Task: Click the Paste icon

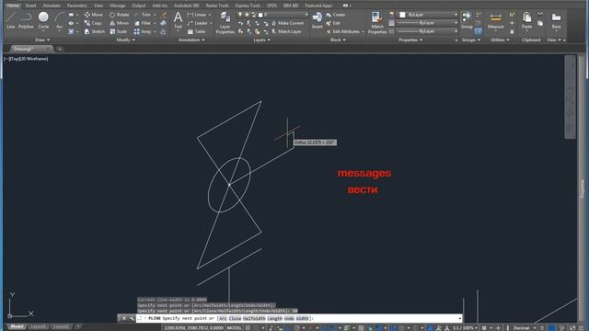Action: 527,20
